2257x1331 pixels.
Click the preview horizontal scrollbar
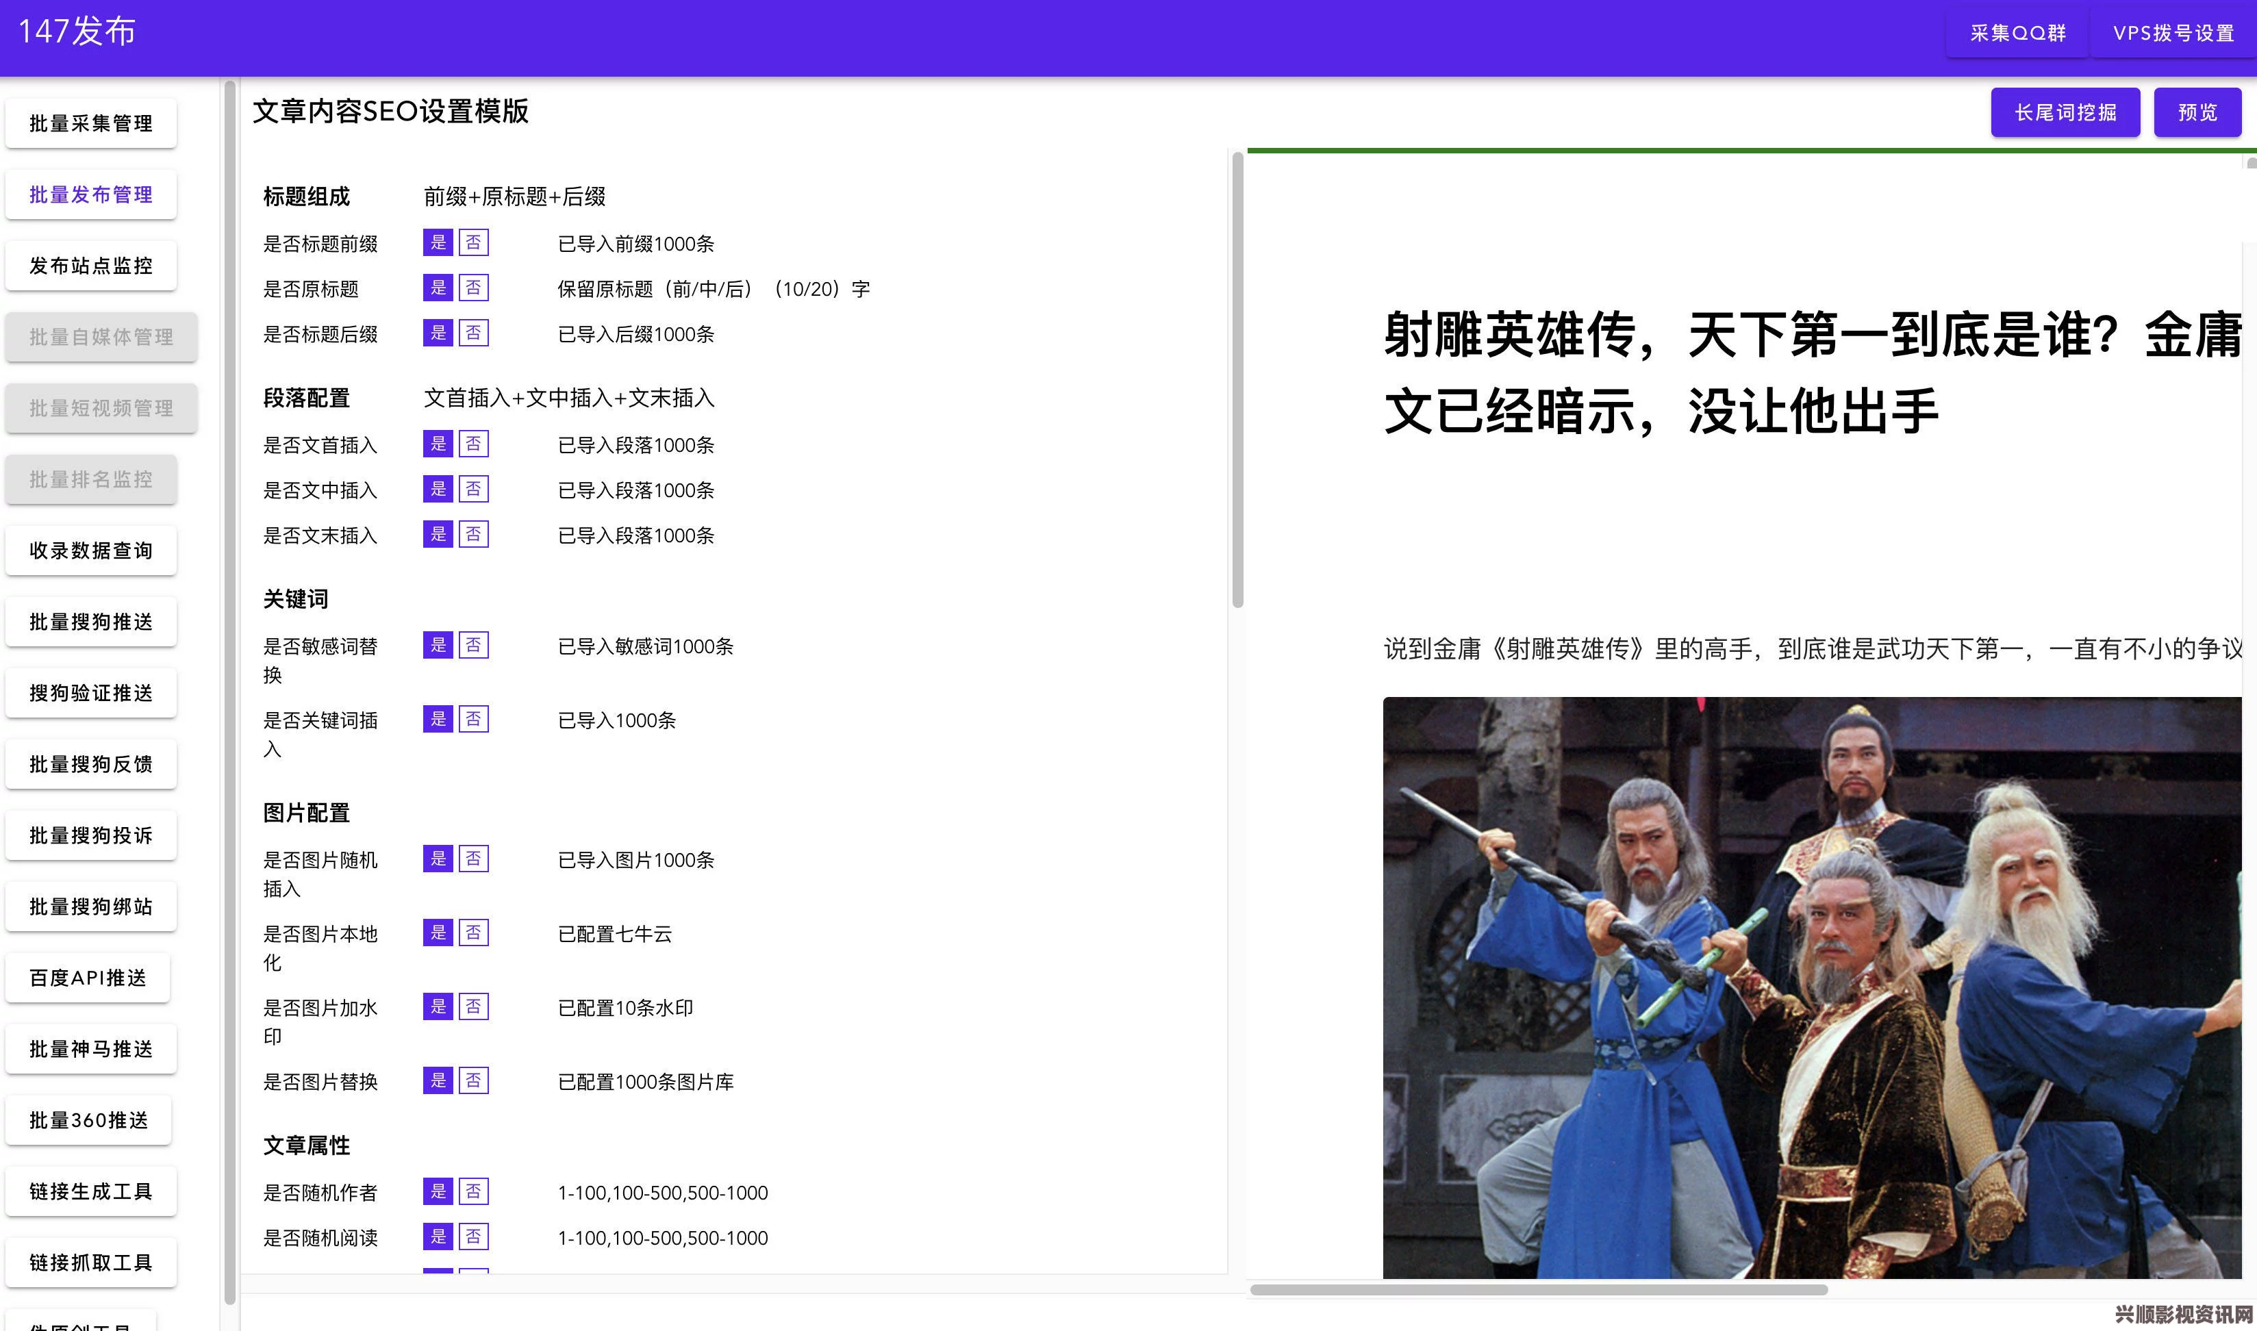pos(1539,1290)
